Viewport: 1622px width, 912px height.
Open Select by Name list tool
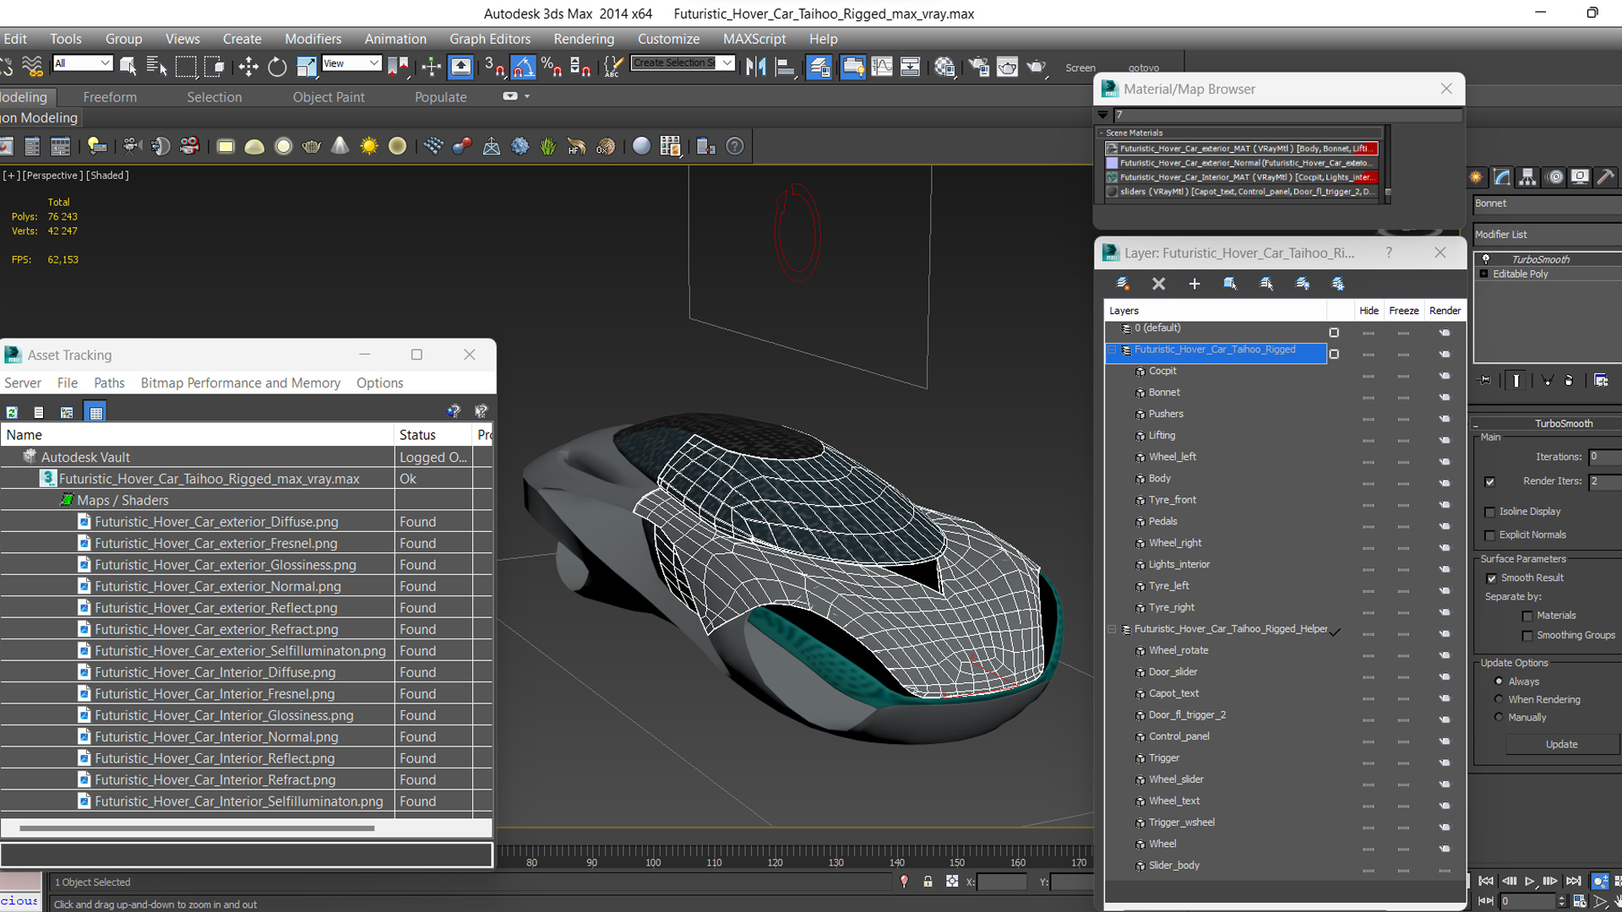pyautogui.click(x=156, y=67)
